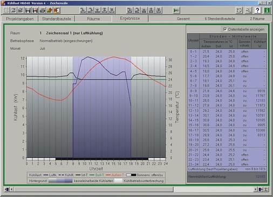The image size is (273, 197).
Task: Toggle the 'Datentabelle anzeigen' checkbox
Action: [225, 29]
